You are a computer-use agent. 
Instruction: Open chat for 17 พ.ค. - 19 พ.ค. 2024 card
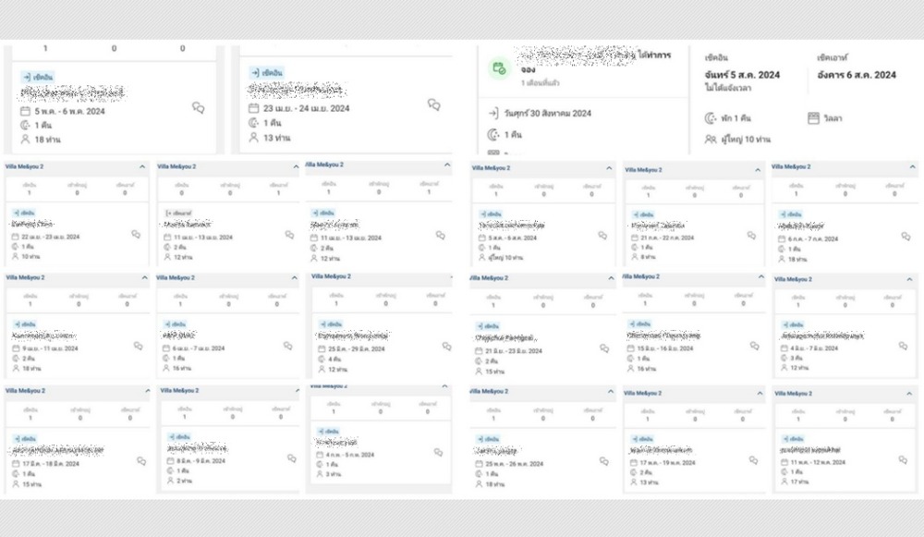[x=753, y=460]
